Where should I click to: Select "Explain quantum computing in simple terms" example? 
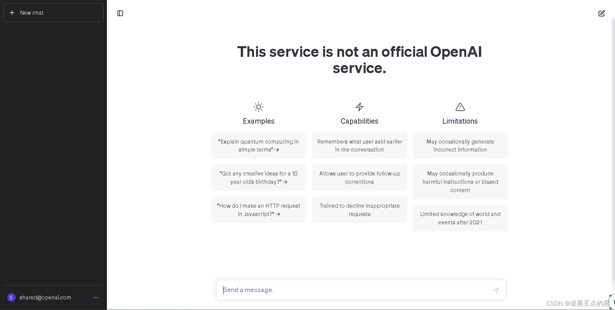[259, 146]
